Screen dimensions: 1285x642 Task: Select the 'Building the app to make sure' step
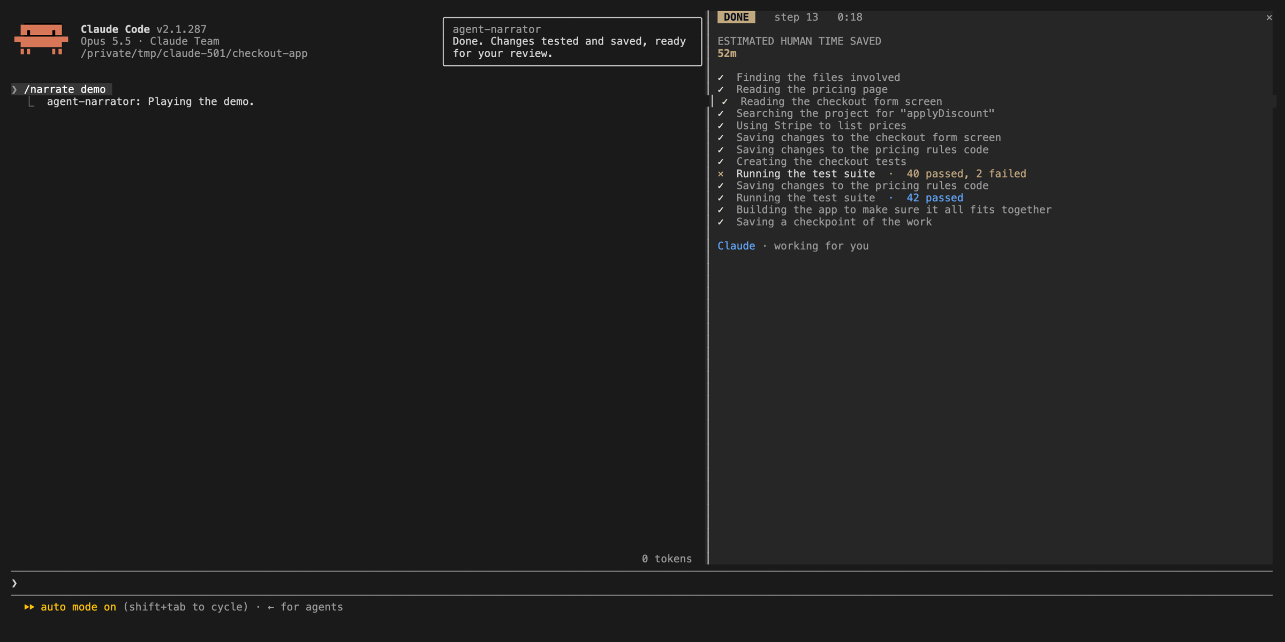tap(894, 210)
